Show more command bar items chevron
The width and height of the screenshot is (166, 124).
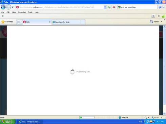pos(165,20)
